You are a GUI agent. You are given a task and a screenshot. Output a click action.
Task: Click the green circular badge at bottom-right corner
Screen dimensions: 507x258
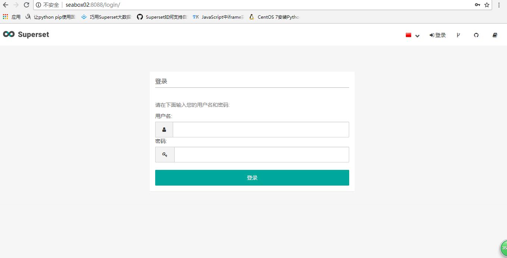pos(503,248)
